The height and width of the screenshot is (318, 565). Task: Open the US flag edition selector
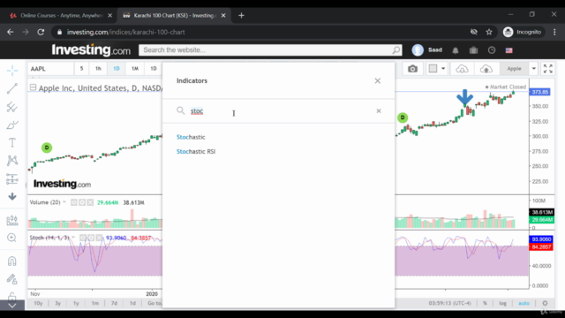tap(508, 50)
